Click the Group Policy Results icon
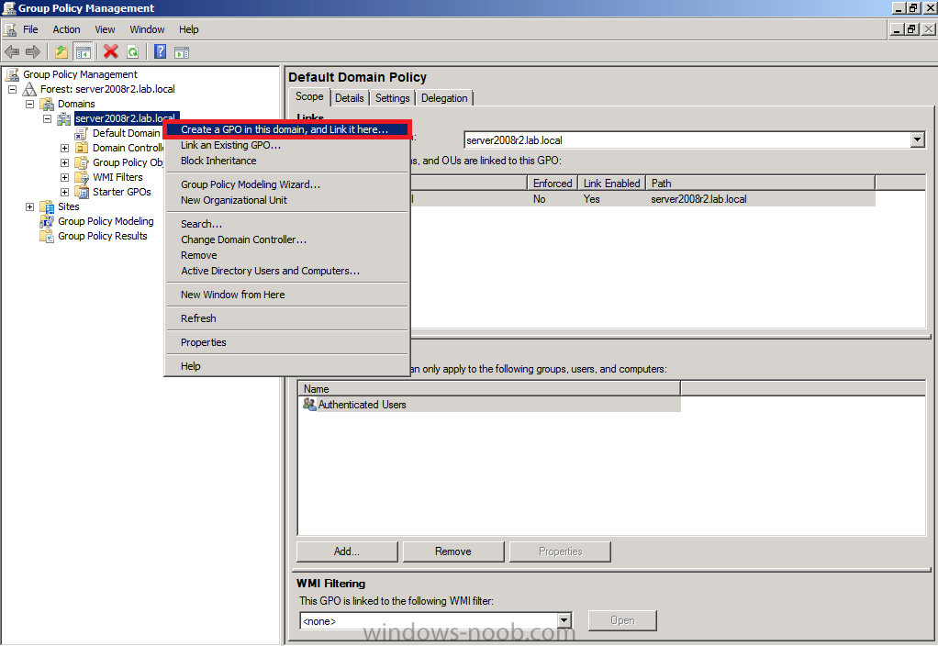This screenshot has height=646, width=938. pyautogui.click(x=47, y=236)
